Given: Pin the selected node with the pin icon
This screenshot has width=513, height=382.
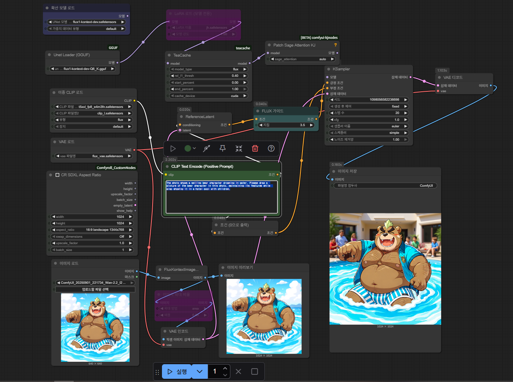Looking at the screenshot, I should pyautogui.click(x=222, y=148).
